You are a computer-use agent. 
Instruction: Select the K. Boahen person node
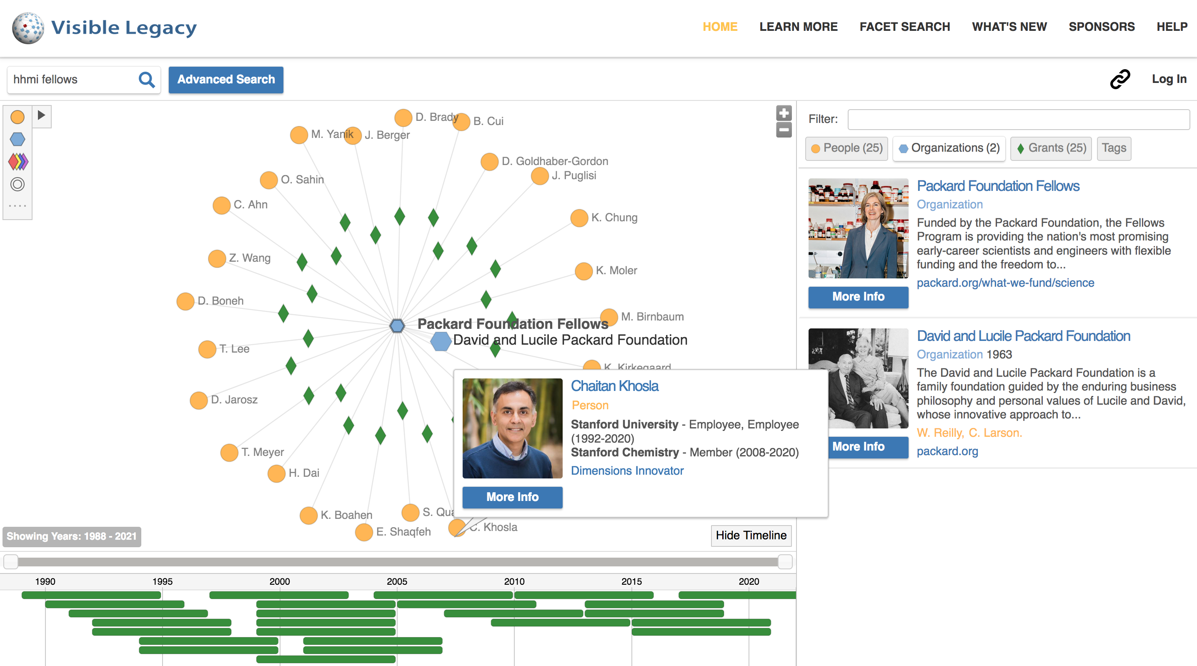click(308, 516)
